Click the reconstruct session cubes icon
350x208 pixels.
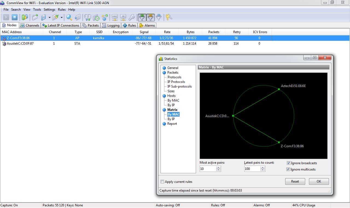(x=88, y=18)
